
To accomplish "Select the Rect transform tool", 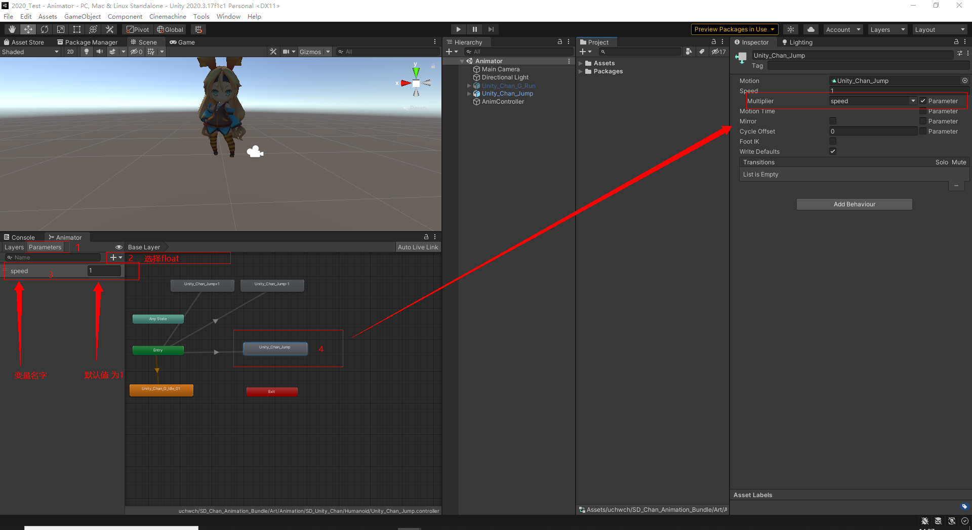I will click(x=77, y=29).
